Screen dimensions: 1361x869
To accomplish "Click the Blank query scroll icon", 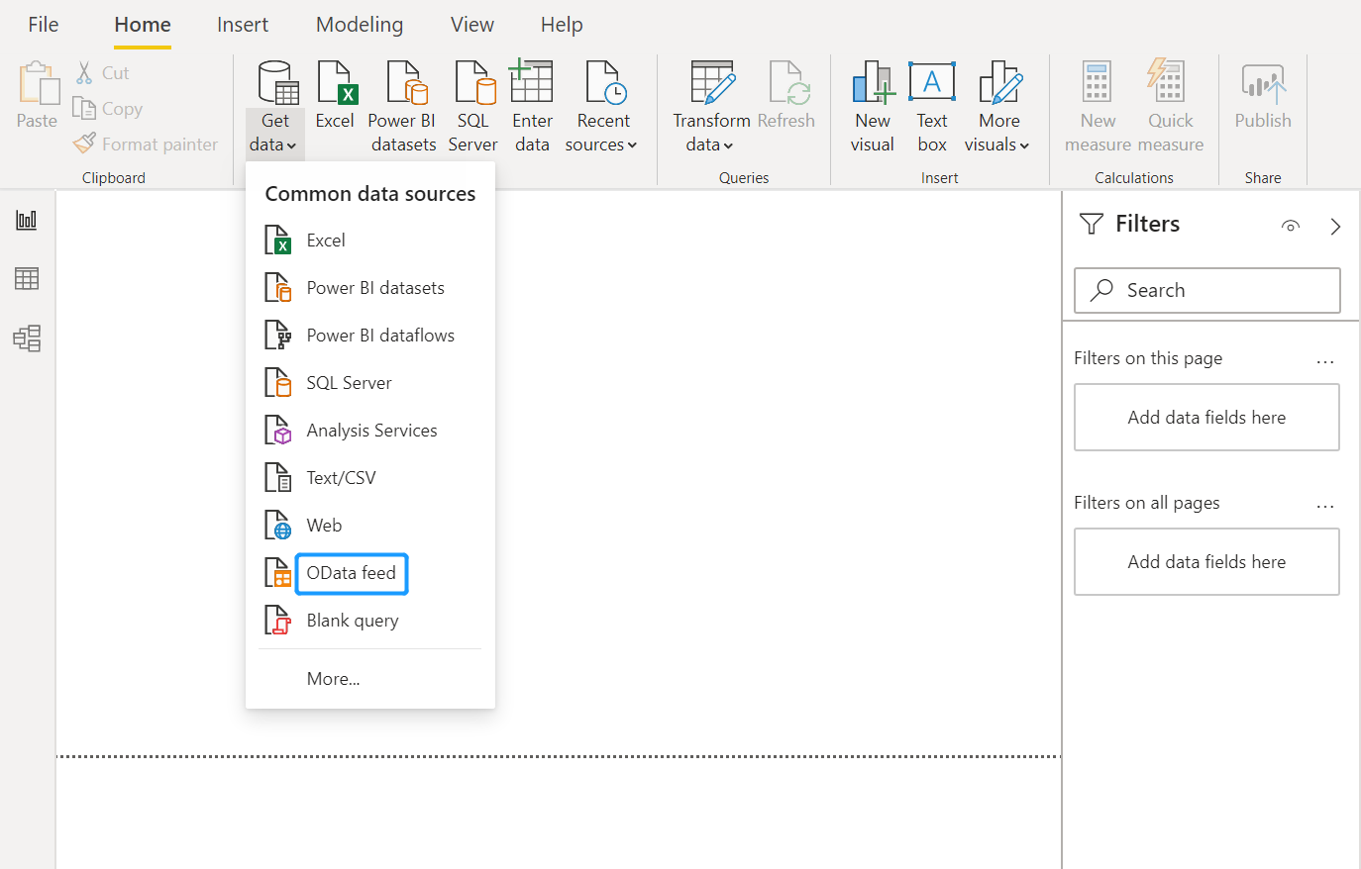I will 277,621.
